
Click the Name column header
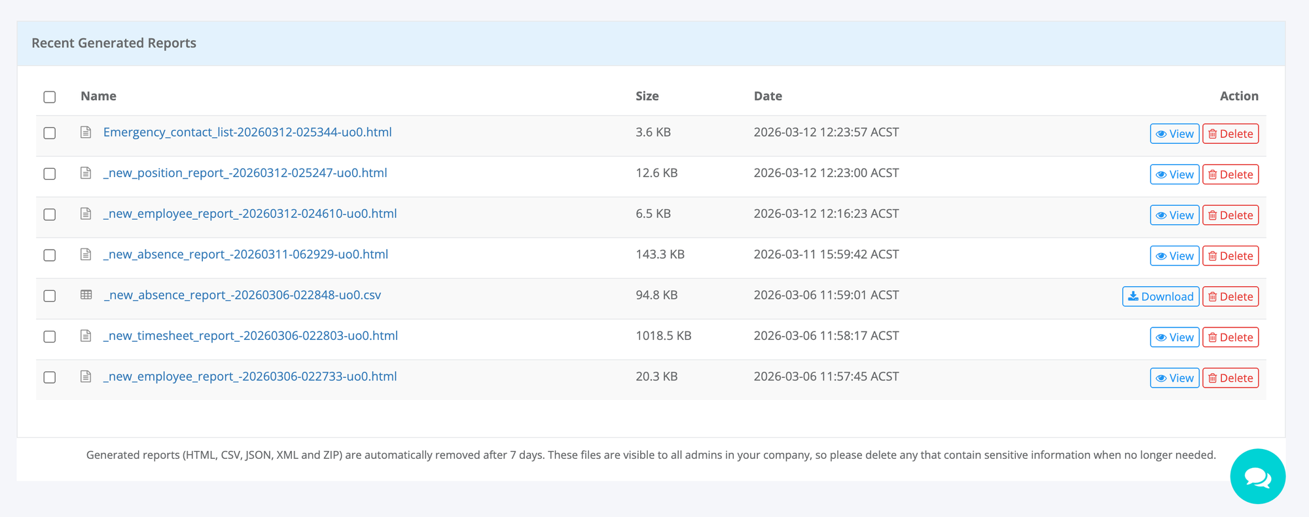tap(98, 96)
